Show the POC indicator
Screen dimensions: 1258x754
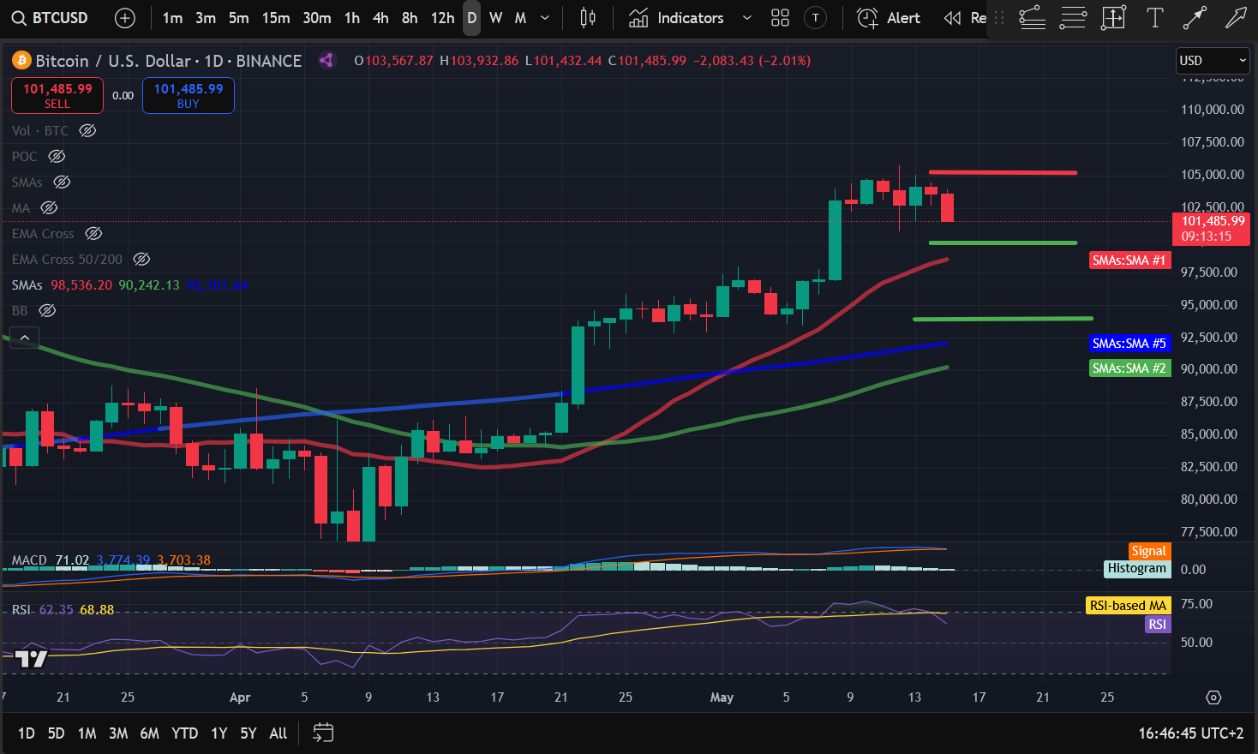pos(57,156)
